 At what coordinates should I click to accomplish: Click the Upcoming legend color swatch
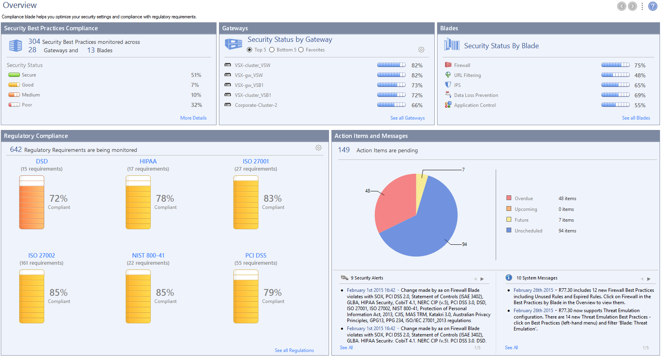(x=509, y=209)
